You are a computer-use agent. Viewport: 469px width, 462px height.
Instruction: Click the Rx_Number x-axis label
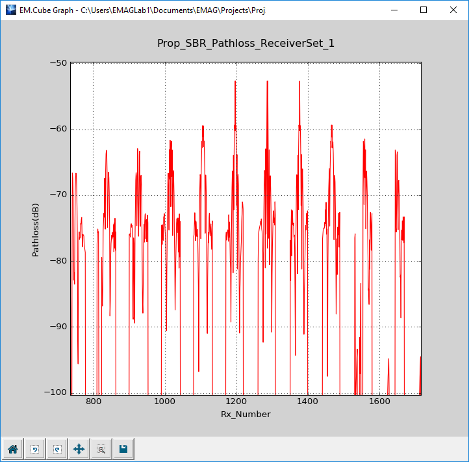point(246,414)
